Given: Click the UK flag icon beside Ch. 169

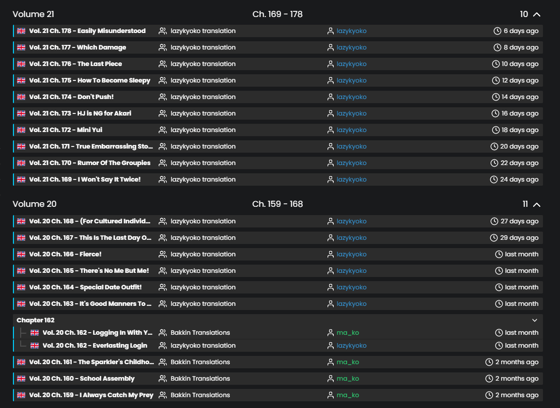Looking at the screenshot, I should coord(21,179).
